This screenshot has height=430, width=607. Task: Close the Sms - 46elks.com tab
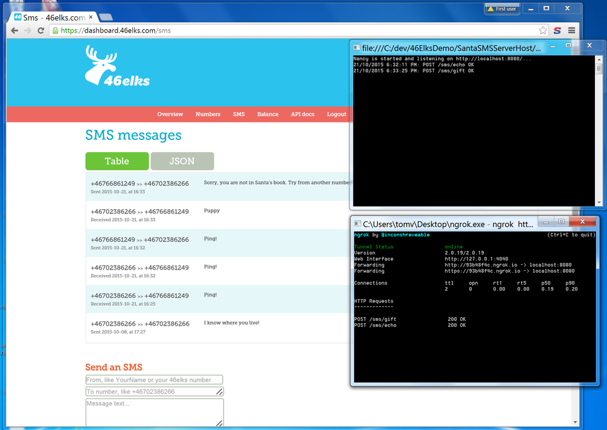pyautogui.click(x=91, y=17)
